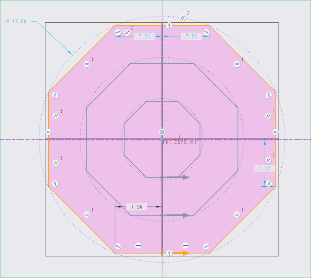Click the circular center point at the origin
Viewport: 311px width, 278px height.
coord(162,132)
